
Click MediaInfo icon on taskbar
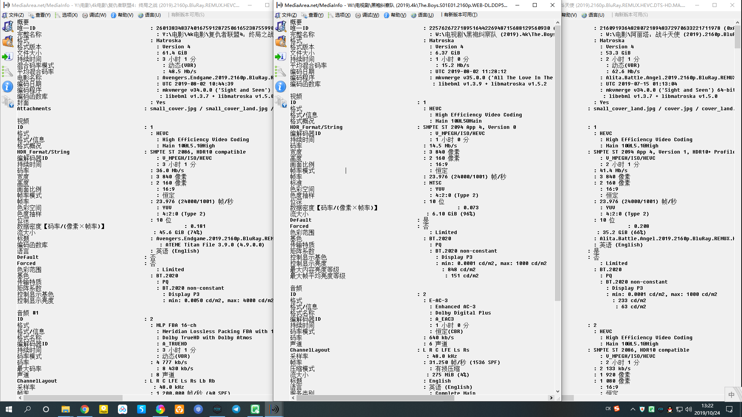(274, 409)
